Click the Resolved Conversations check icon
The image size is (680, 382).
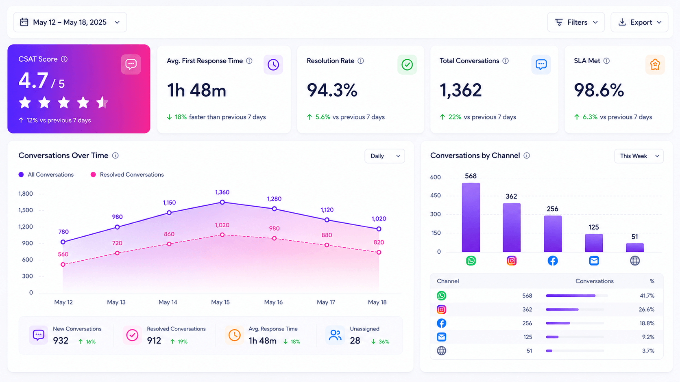132,335
